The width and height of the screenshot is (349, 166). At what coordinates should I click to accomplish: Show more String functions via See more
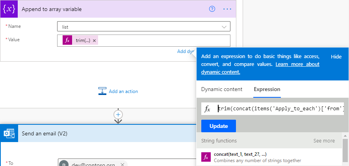(x=324, y=141)
